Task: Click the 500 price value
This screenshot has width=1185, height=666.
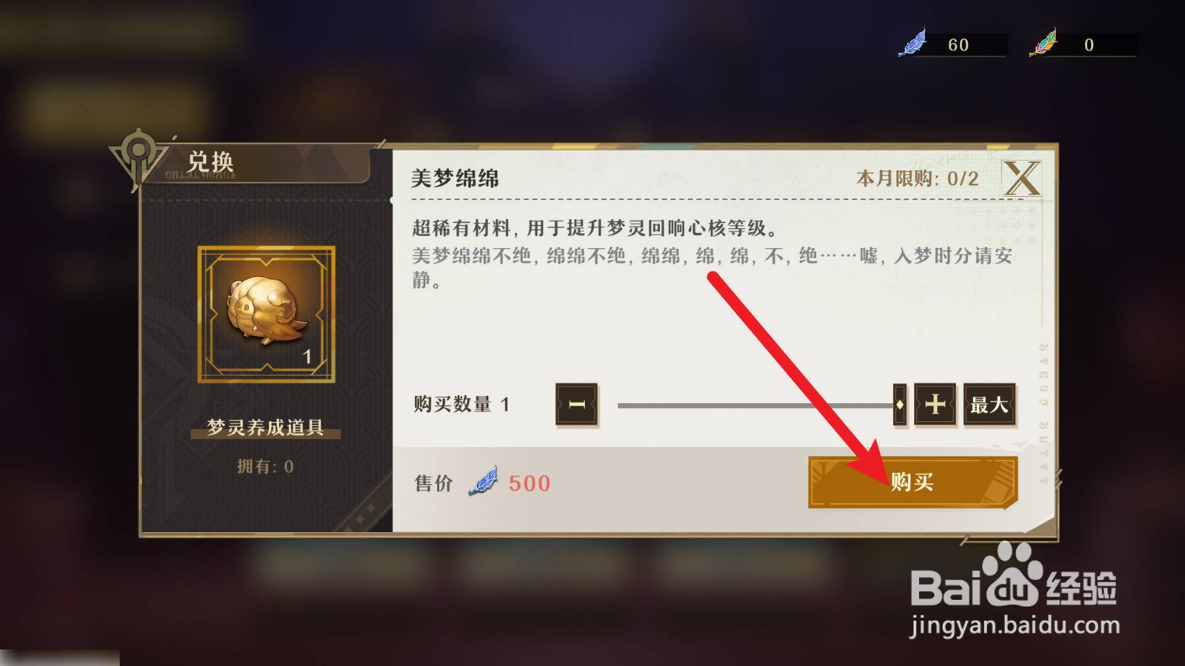Action: tap(530, 483)
